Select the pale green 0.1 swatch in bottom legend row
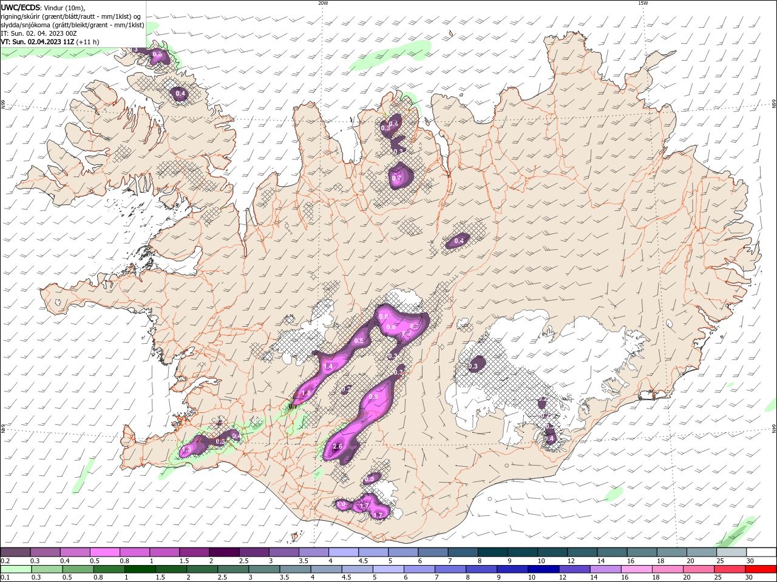This screenshot has width=777, height=582. pyautogui.click(x=15, y=569)
